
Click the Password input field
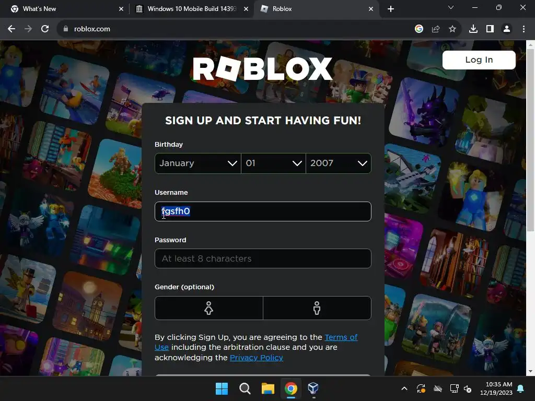(x=263, y=258)
